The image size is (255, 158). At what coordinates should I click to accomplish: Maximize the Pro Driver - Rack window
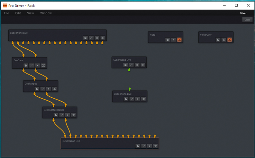(236, 5)
